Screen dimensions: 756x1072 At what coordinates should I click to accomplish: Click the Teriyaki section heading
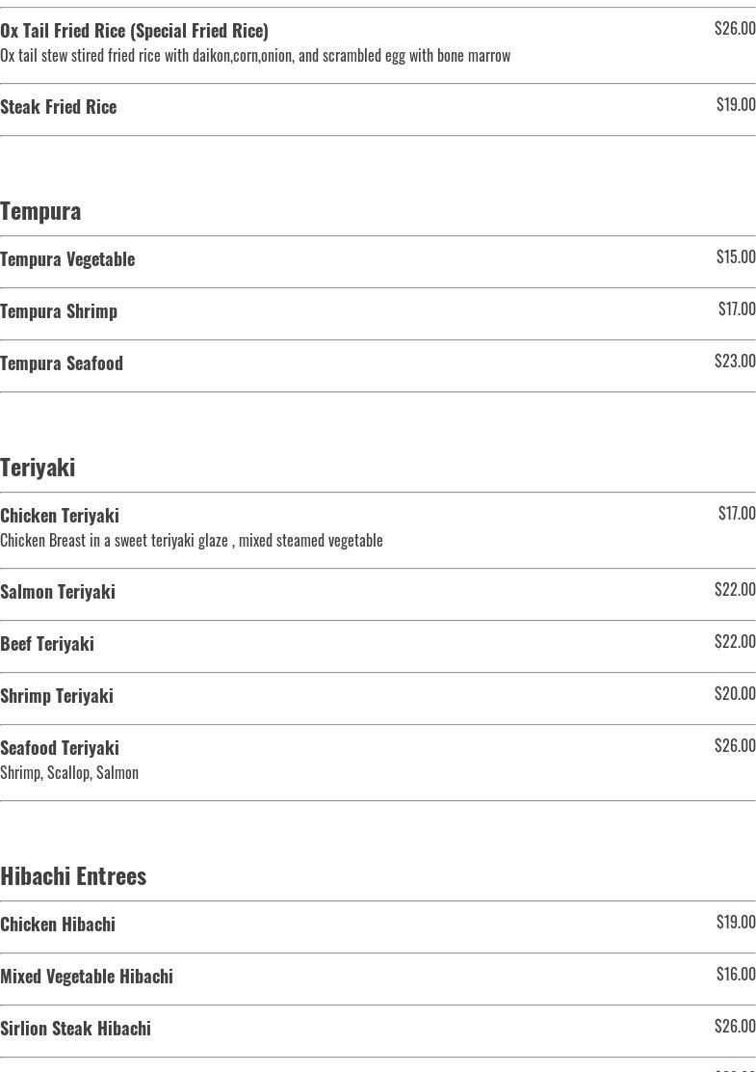[x=38, y=467]
